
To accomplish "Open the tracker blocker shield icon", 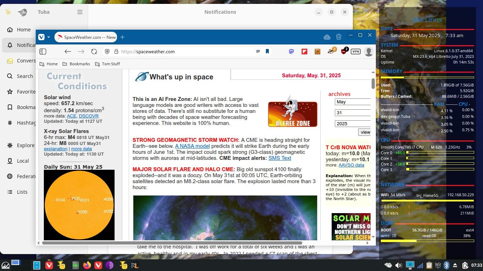I will pos(107,52).
